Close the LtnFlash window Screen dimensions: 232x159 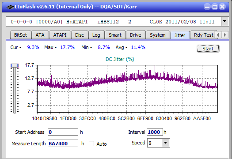(222, 7)
